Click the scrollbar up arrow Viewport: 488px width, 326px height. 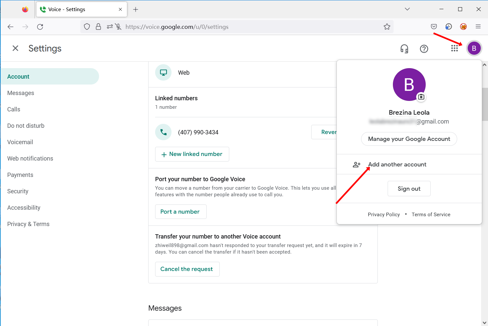[485, 65]
